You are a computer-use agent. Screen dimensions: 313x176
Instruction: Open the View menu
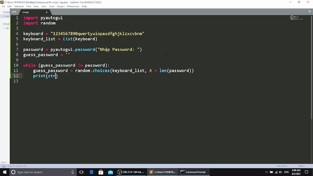36,6
